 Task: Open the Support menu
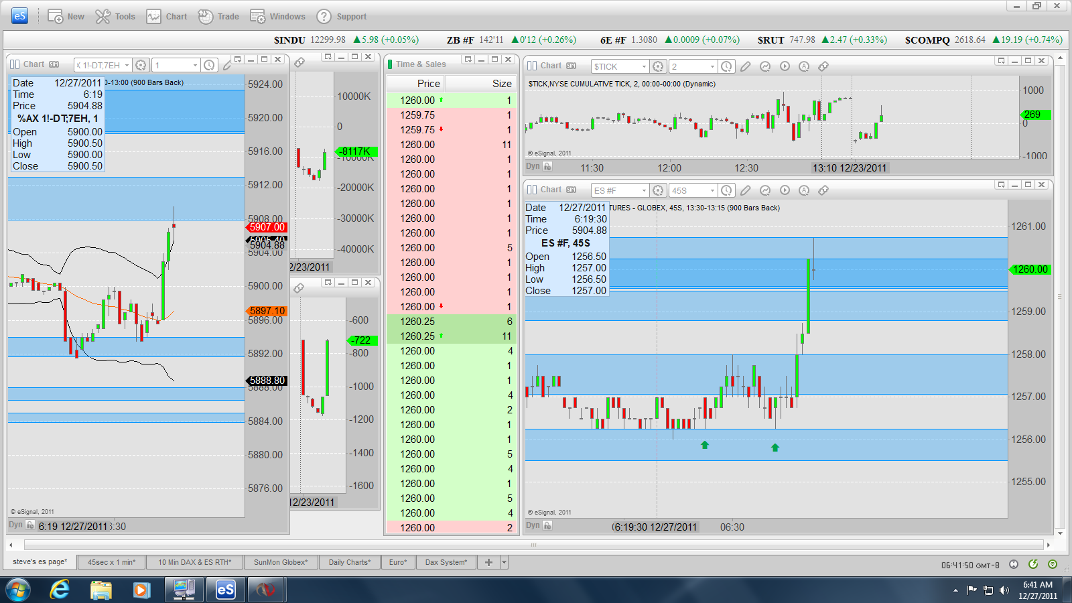[342, 17]
